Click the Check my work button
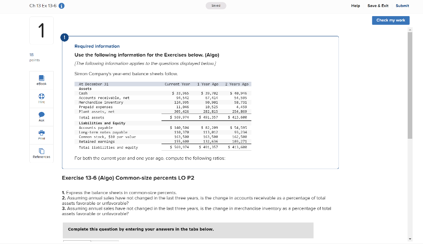This screenshot has height=244, width=423. 390,20
